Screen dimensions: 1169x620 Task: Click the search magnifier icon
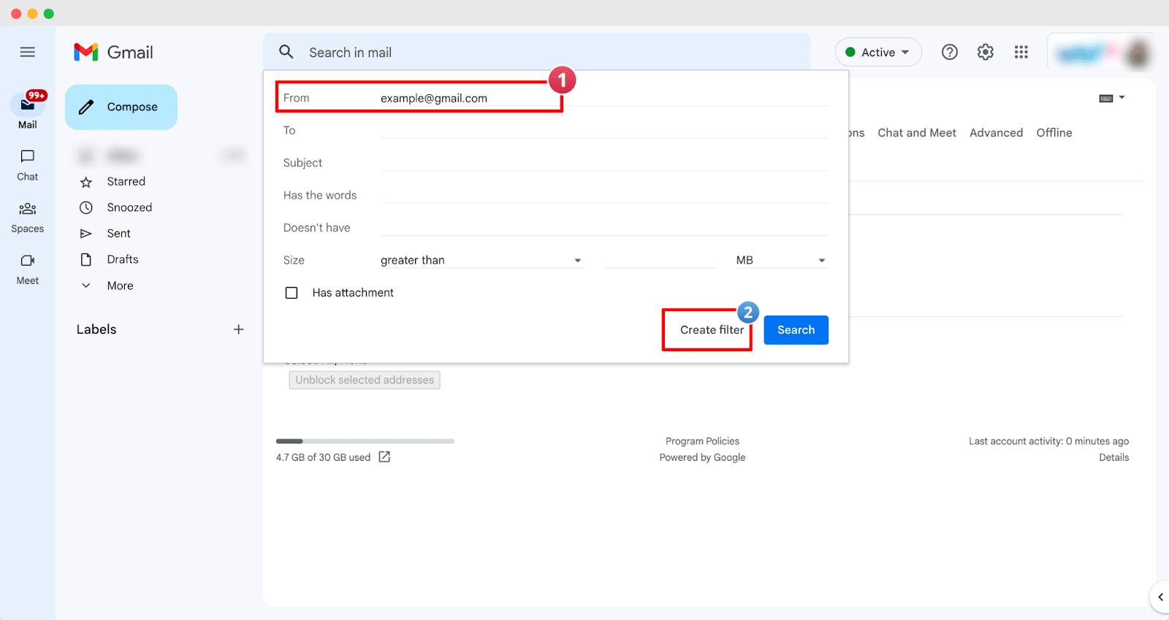[x=286, y=52]
